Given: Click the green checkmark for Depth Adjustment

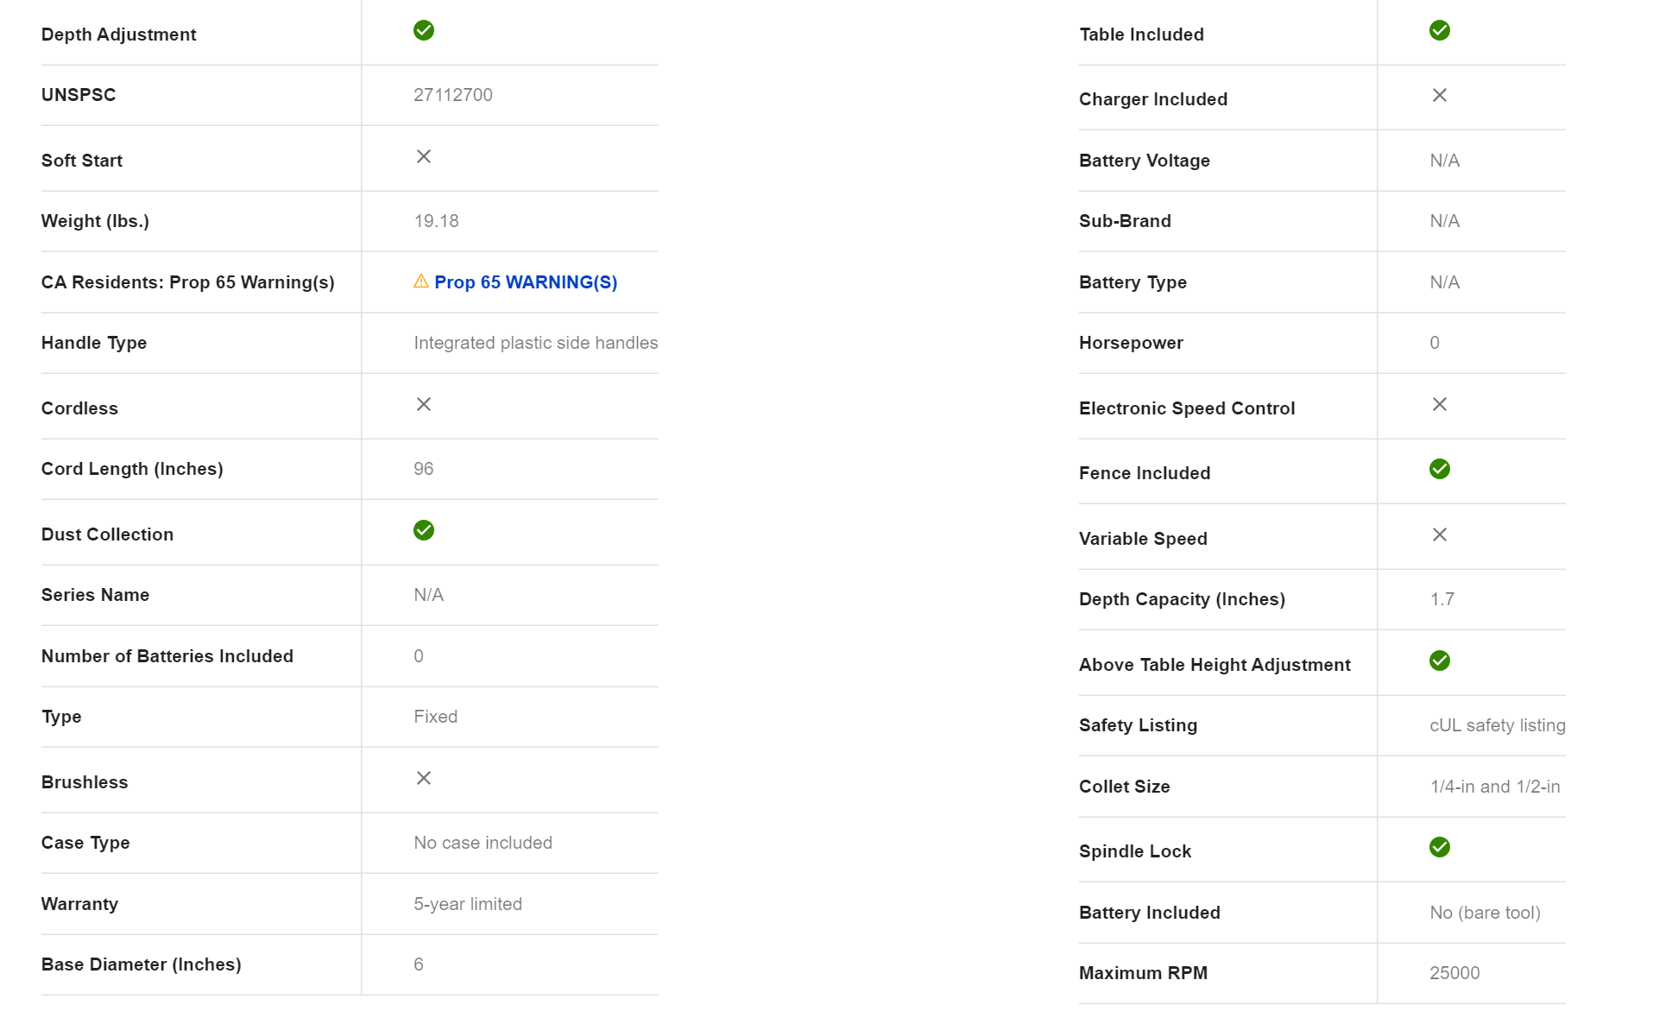Looking at the screenshot, I should [x=423, y=31].
